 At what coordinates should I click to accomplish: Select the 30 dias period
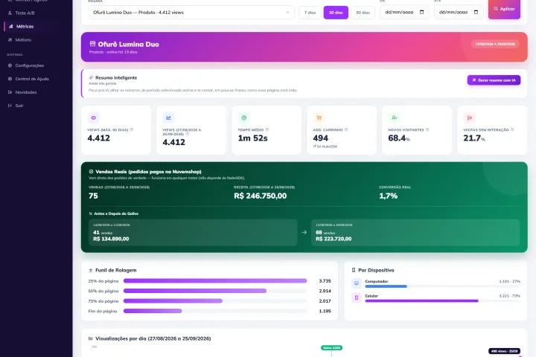click(x=336, y=13)
